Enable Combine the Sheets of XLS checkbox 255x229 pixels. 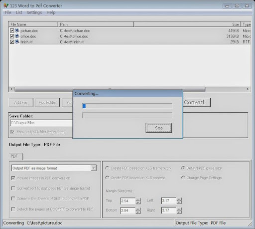coord(13,199)
